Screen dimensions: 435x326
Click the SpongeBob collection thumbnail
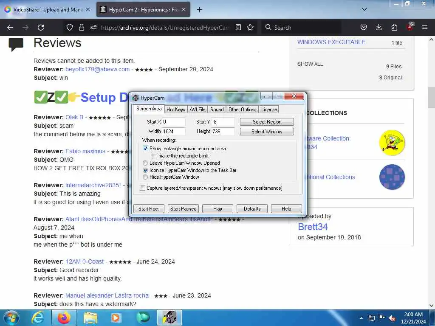click(392, 143)
